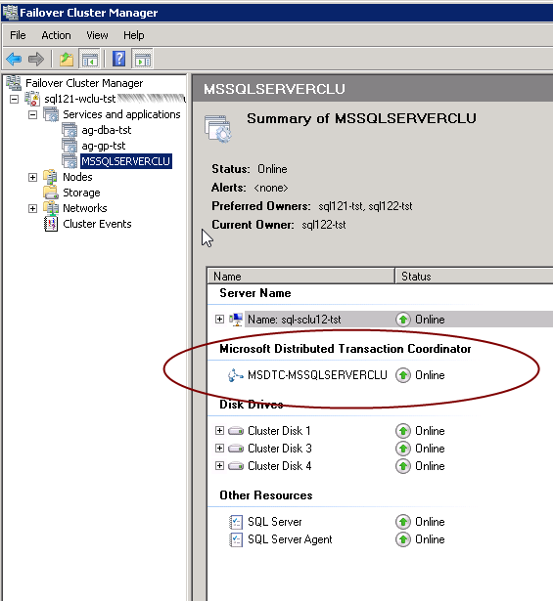Open the View menu

pos(97,35)
